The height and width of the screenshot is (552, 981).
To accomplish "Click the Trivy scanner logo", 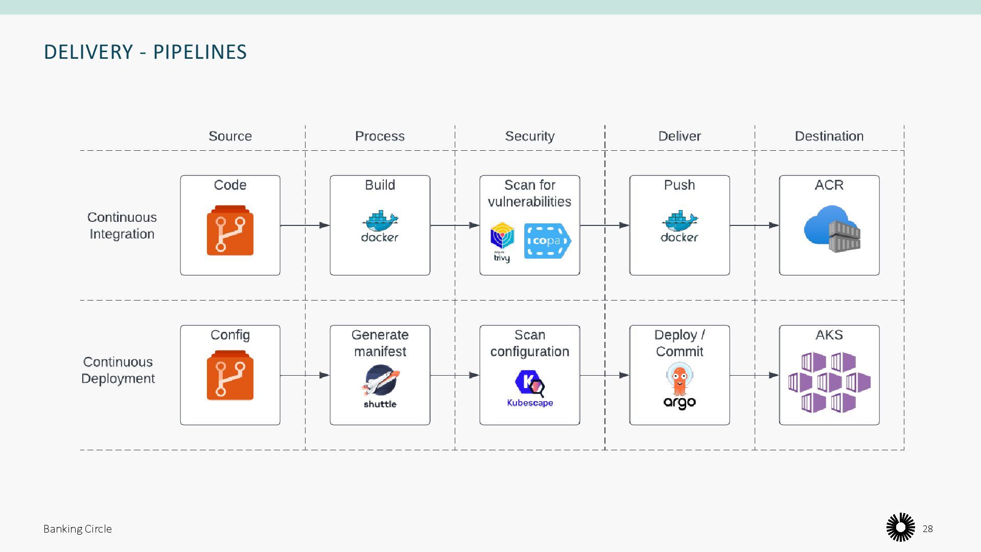I will [502, 242].
